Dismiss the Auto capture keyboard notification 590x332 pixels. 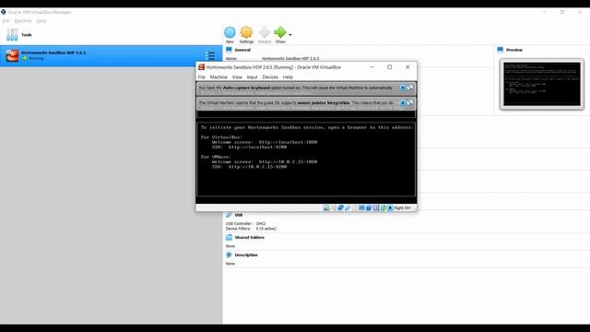point(403,88)
